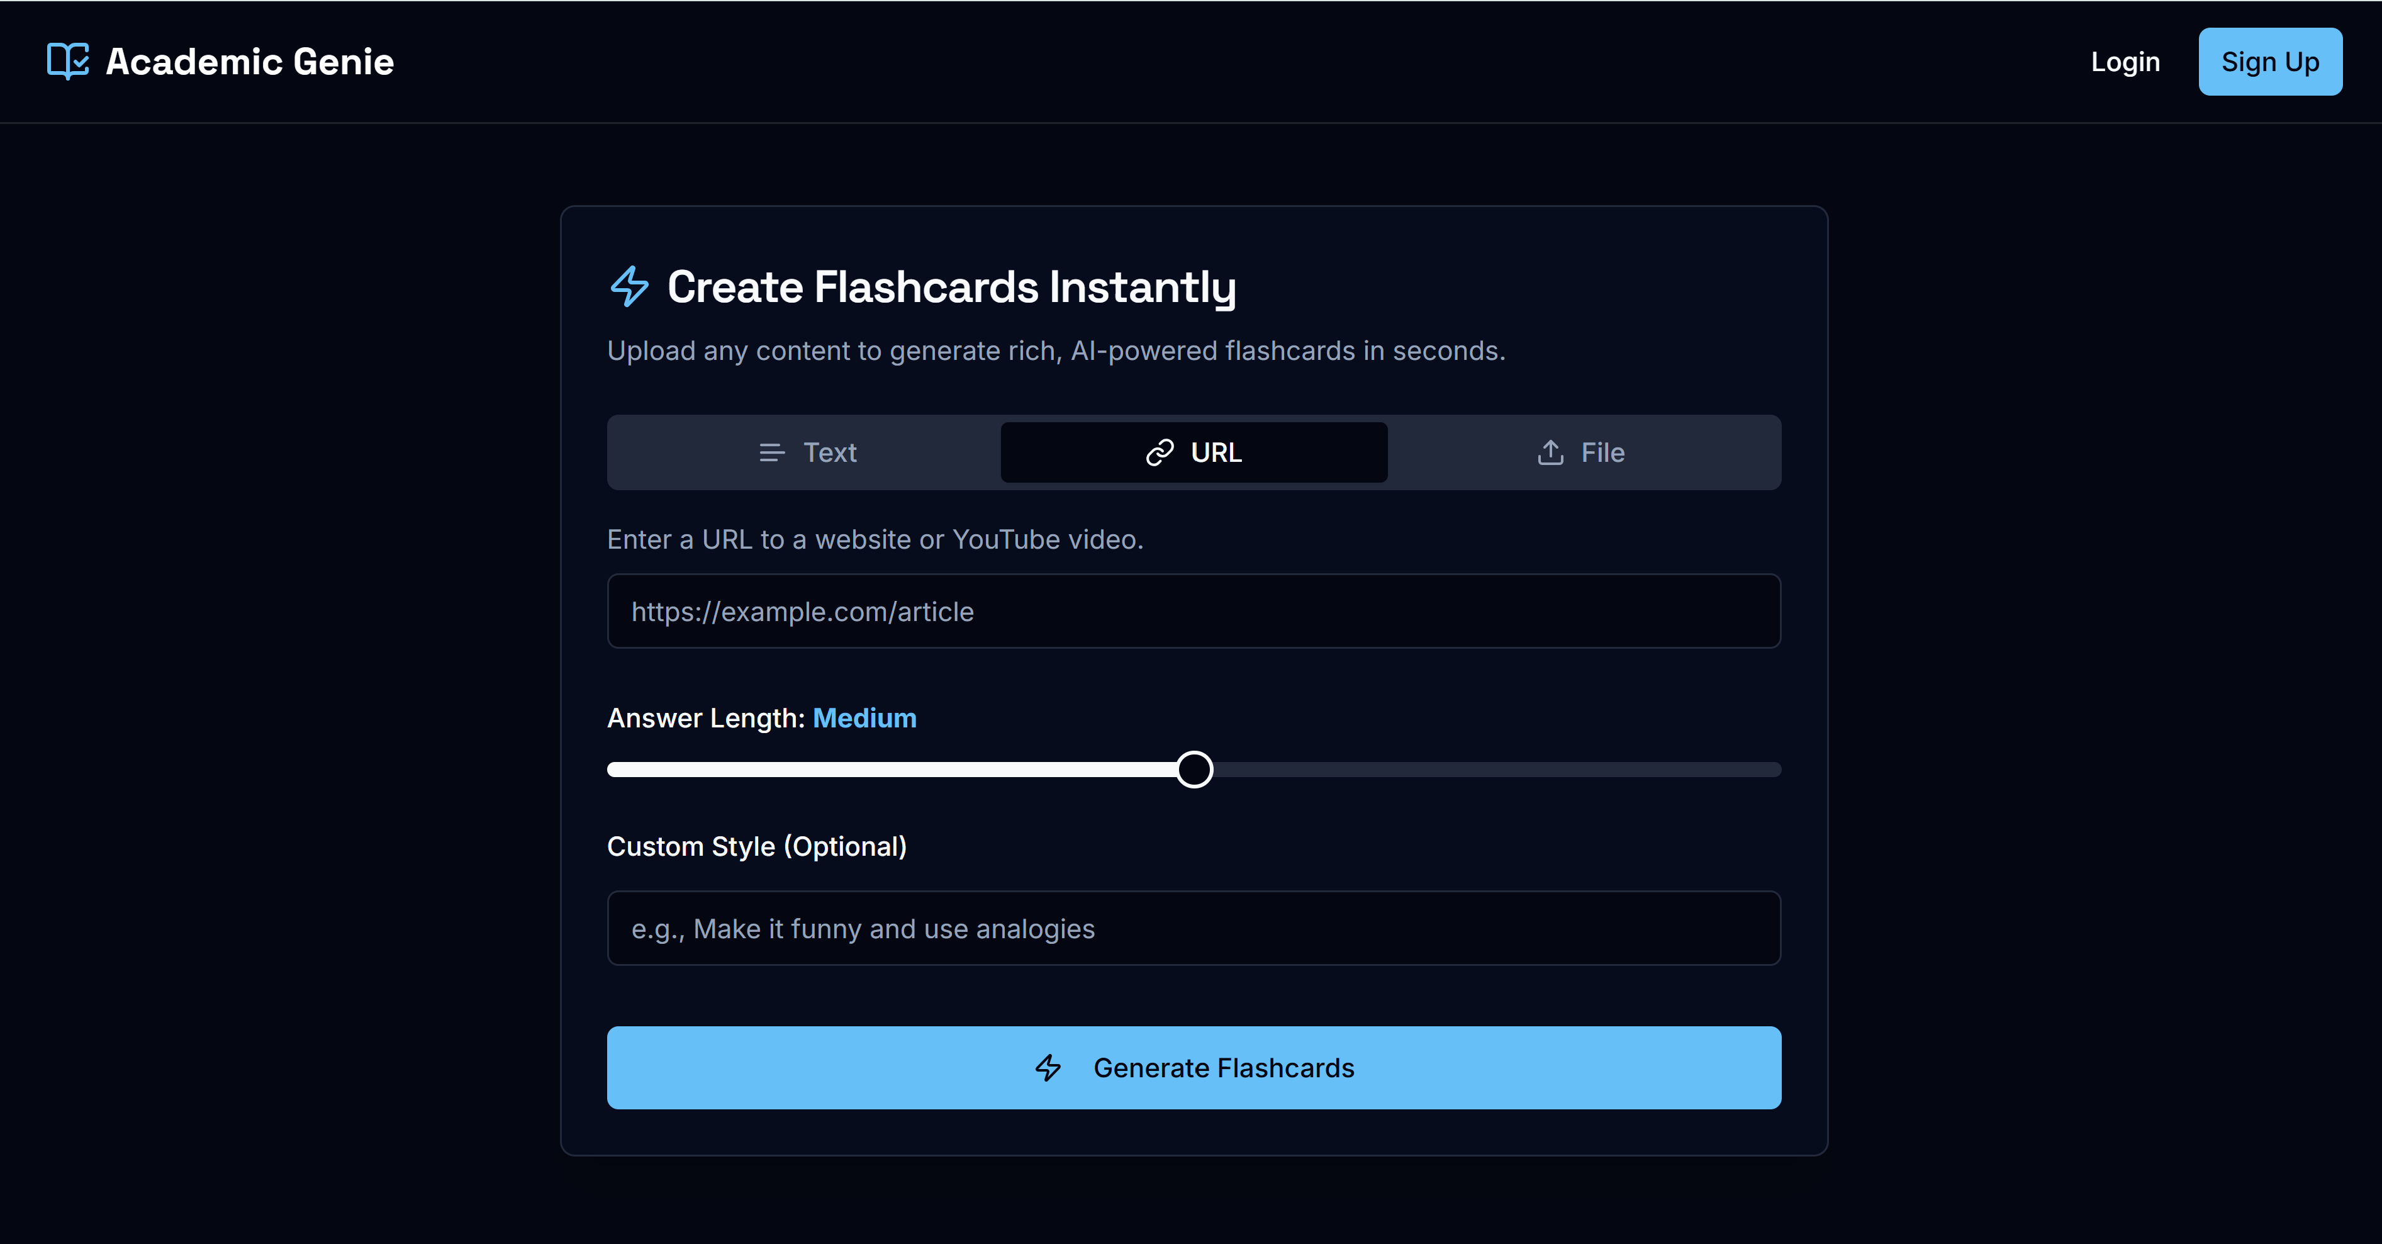Click the bolt icon inside Generate Flashcards button
Viewport: 2382px width, 1244px height.
(1049, 1068)
